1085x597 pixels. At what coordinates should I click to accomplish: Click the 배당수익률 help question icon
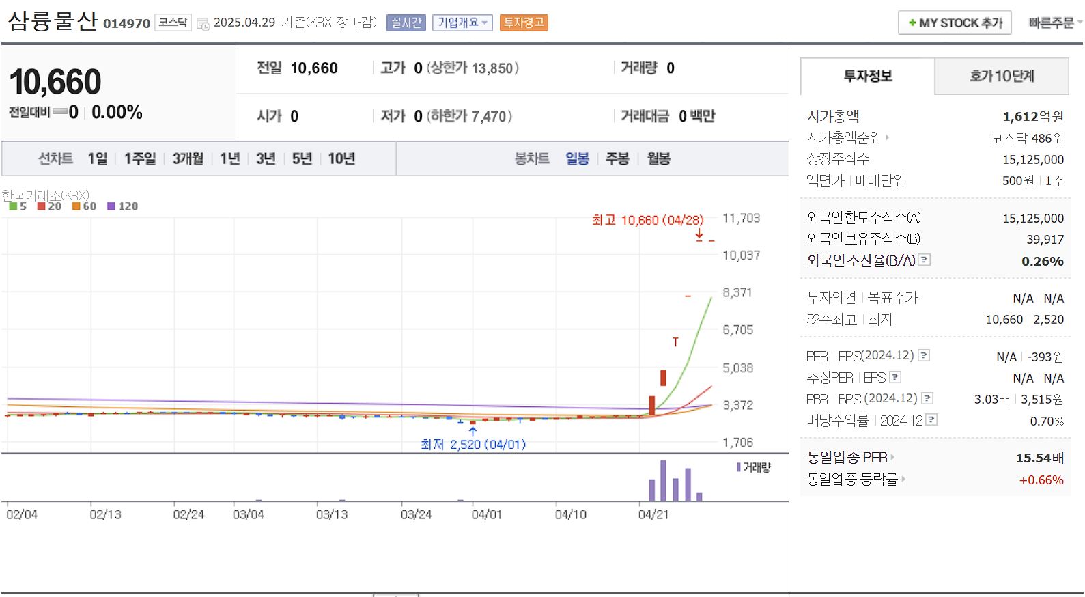click(x=931, y=420)
